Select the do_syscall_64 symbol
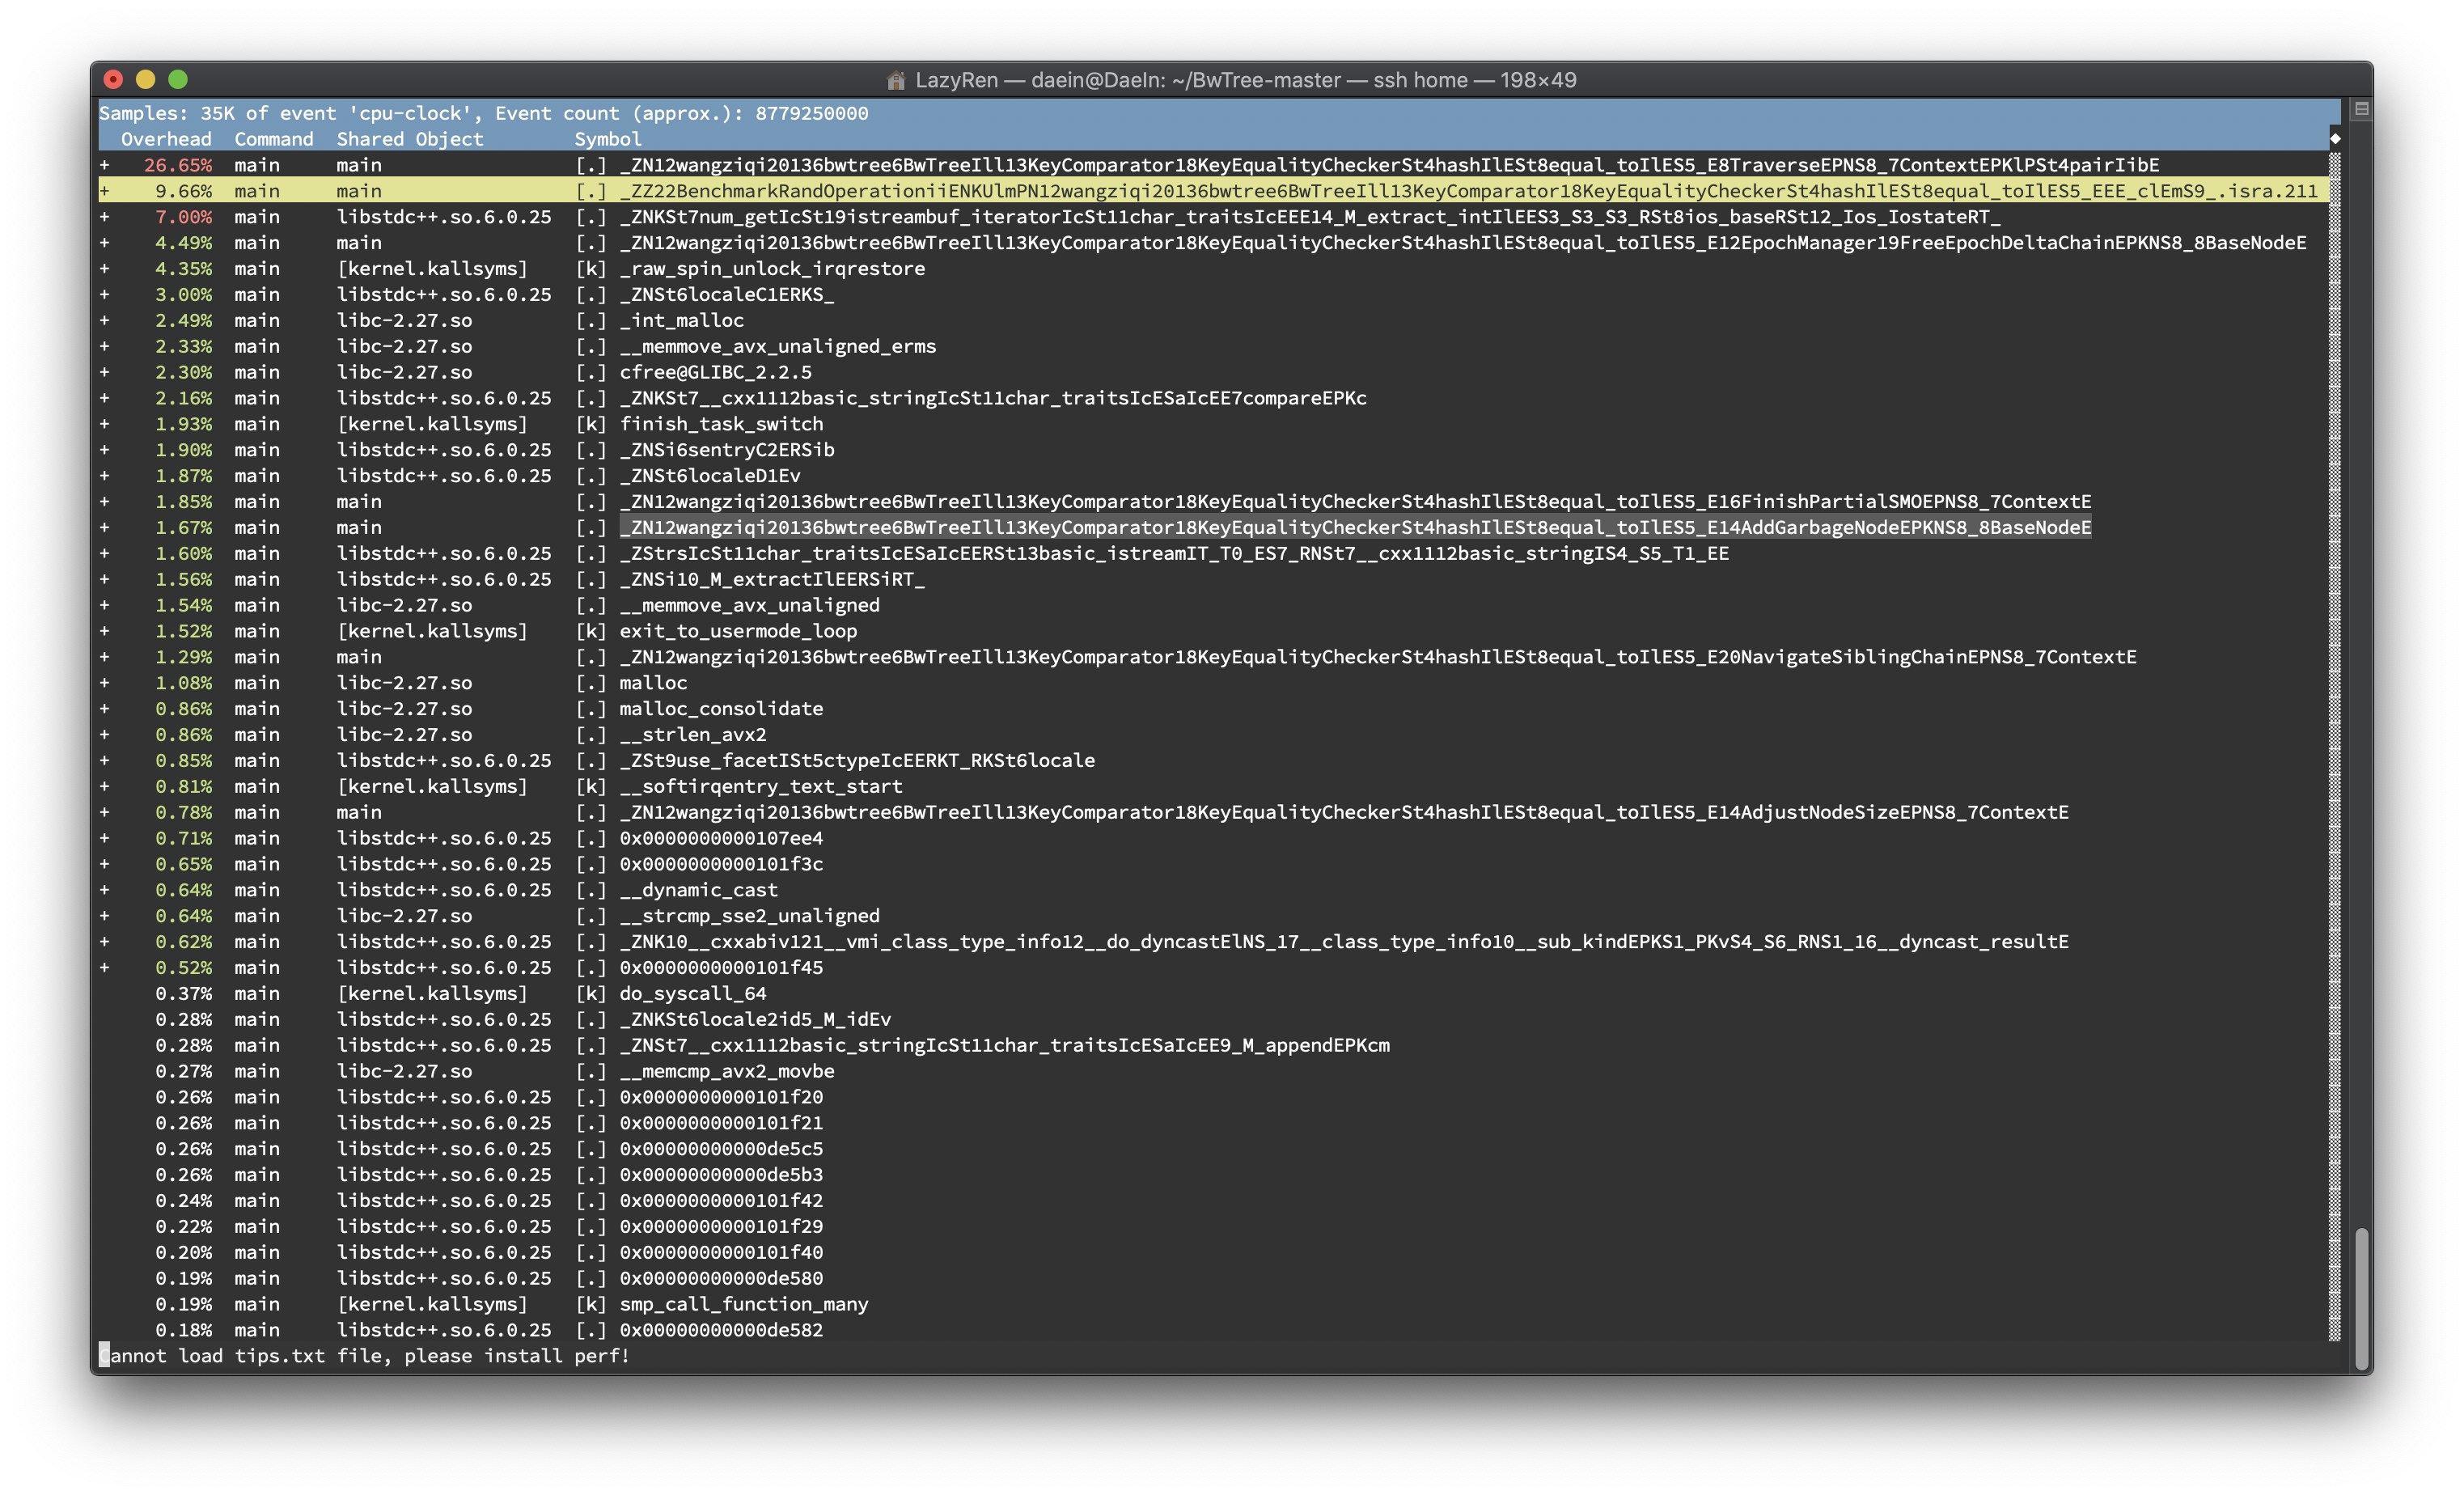Image resolution: width=2464 pixels, height=1495 pixels. point(693,994)
